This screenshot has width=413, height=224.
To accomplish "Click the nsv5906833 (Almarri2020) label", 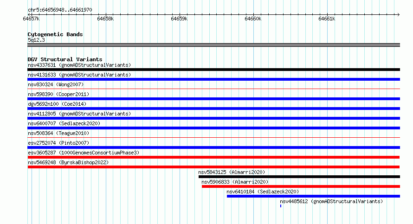I will pos(235,182).
